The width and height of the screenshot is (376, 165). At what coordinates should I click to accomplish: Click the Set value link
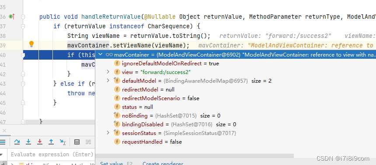(x=111, y=164)
